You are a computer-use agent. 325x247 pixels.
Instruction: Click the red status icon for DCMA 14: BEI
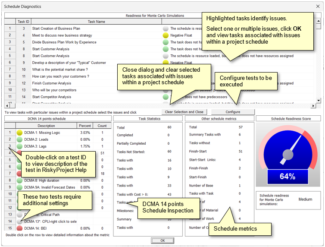(x=19, y=228)
